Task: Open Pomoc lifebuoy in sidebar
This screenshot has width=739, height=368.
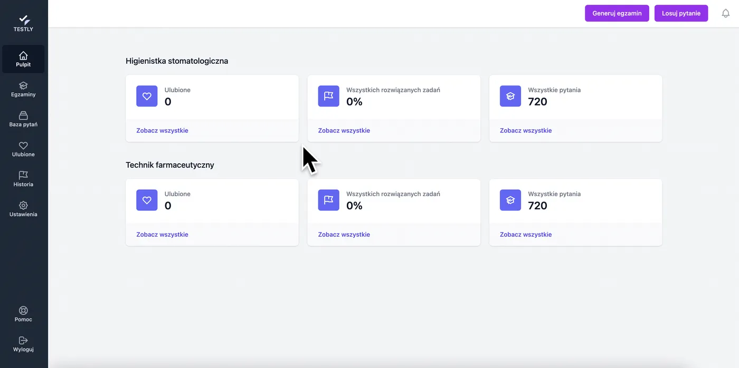Action: pyautogui.click(x=23, y=314)
